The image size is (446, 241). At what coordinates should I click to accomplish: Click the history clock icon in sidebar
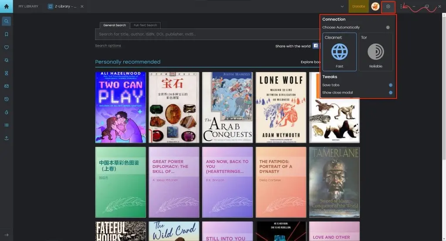pos(6,99)
